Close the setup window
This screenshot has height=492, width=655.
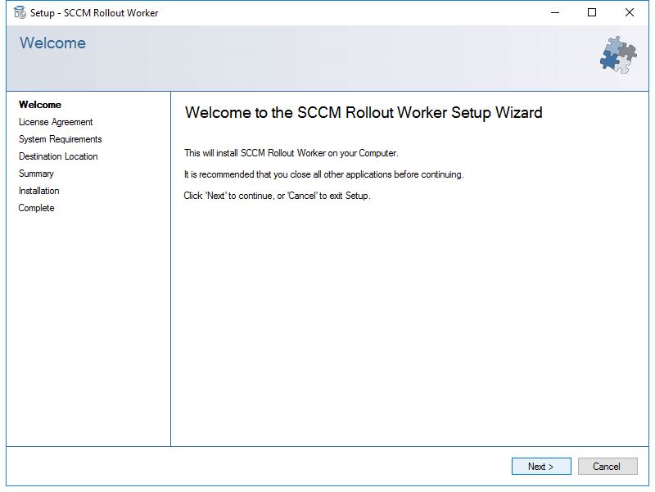tap(629, 12)
